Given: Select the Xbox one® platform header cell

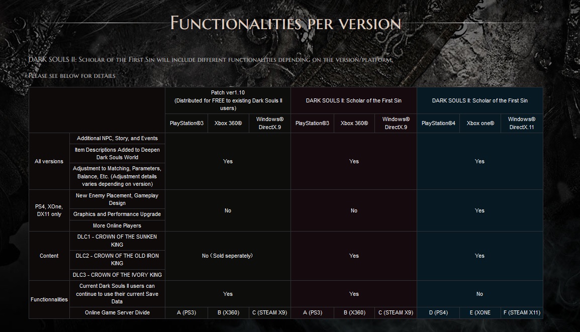Looking at the screenshot, I should click(x=480, y=124).
